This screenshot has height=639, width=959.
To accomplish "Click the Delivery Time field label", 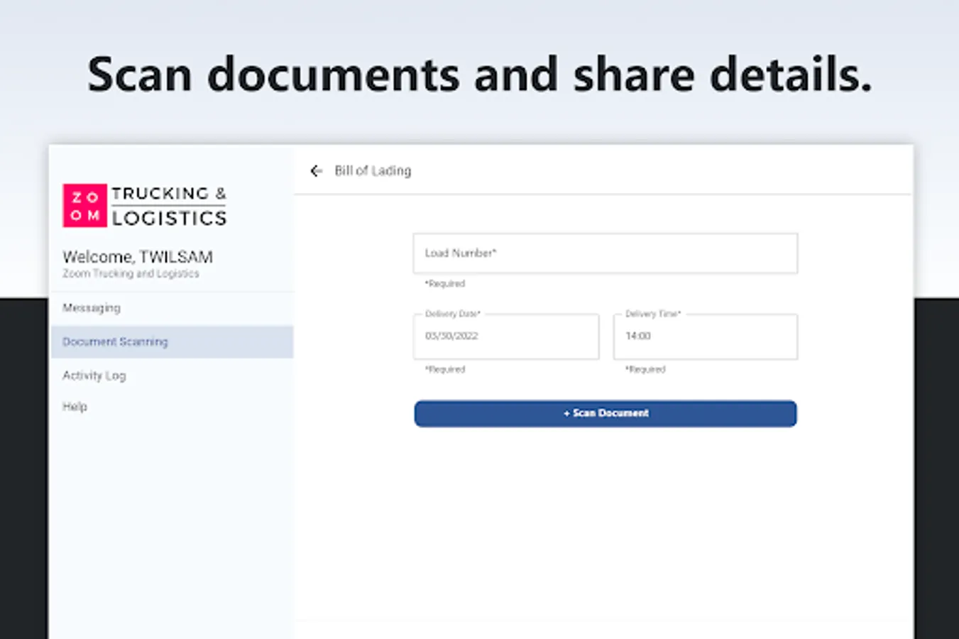I will 652,312.
